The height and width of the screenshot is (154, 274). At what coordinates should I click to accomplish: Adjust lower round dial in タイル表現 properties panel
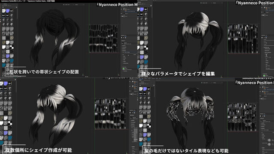pos(269,144)
